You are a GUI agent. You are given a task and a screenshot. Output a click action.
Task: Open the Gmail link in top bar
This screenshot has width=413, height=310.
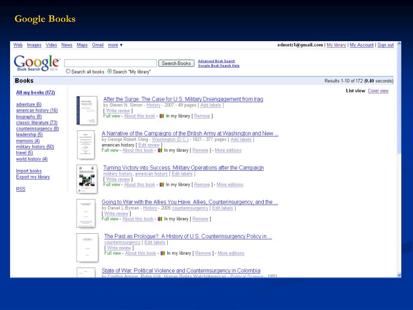[x=98, y=45]
